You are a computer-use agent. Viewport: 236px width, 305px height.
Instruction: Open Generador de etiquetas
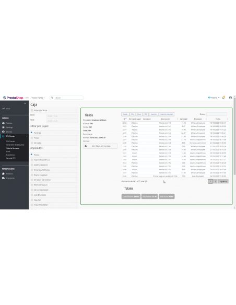(x=15, y=145)
